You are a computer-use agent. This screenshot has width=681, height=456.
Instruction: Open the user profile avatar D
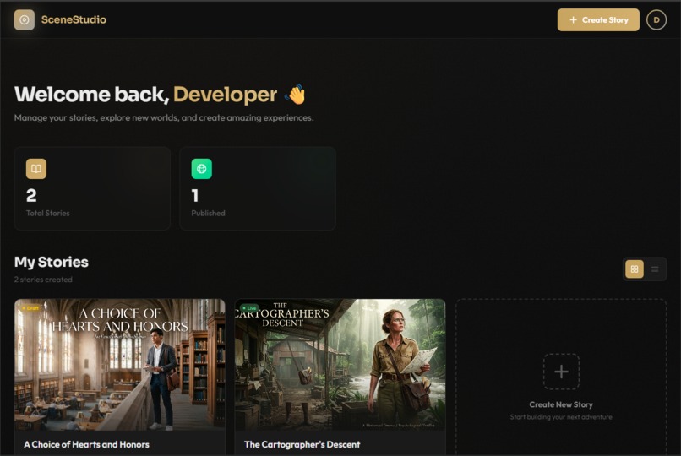656,20
